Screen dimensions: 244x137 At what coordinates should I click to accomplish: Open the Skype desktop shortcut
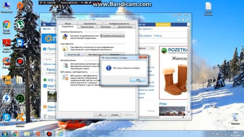pyautogui.click(x=6, y=119)
